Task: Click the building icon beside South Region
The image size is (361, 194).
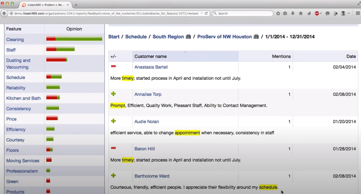Action: click(188, 36)
